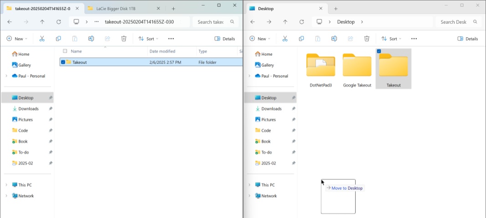Image resolution: width=486 pixels, height=218 pixels.
Task: Add a new tab in Desktop window
Action: pyautogui.click(x=336, y=9)
